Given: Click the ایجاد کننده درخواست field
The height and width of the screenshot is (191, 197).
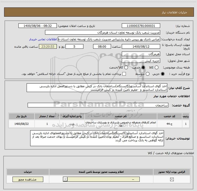Looking at the screenshot, I should pyautogui.click(x=109, y=39).
